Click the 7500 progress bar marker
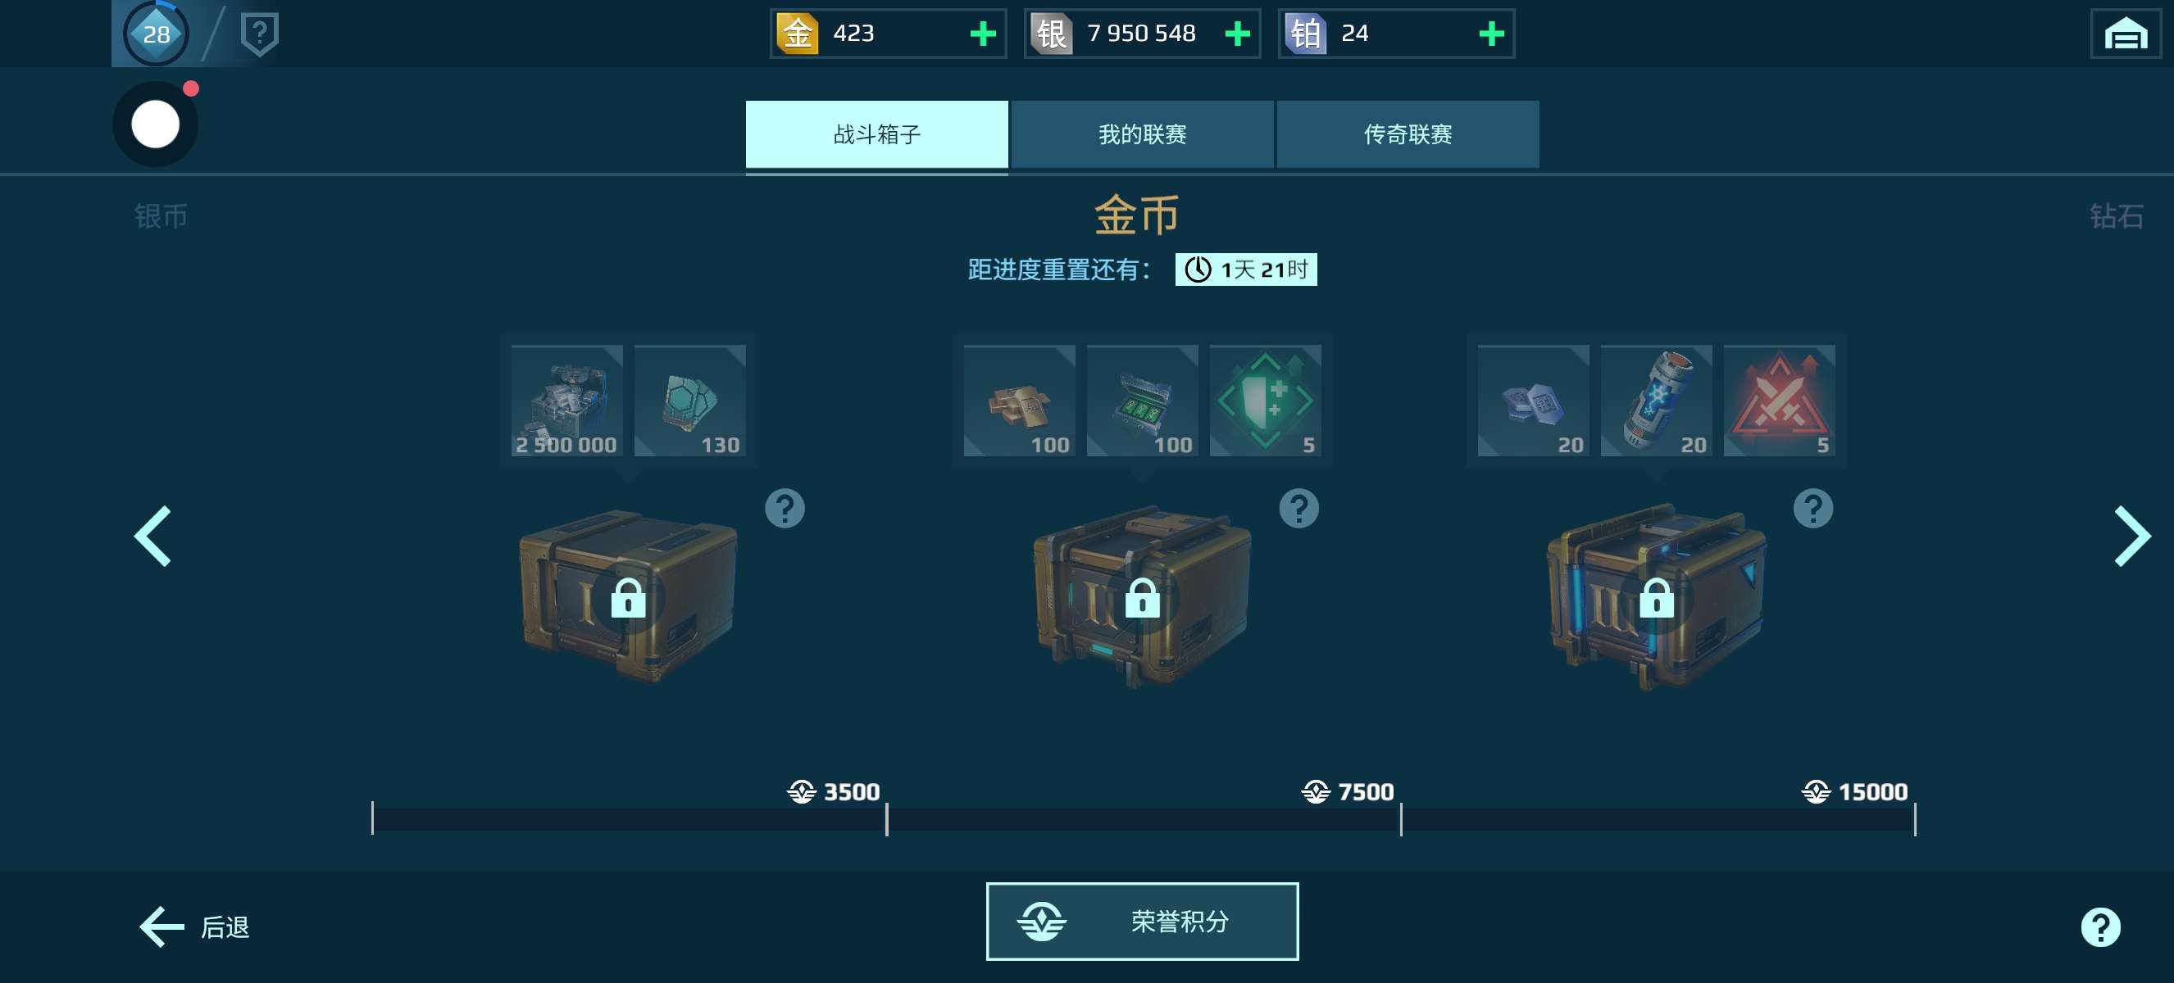The width and height of the screenshot is (2174, 983). 1348,792
